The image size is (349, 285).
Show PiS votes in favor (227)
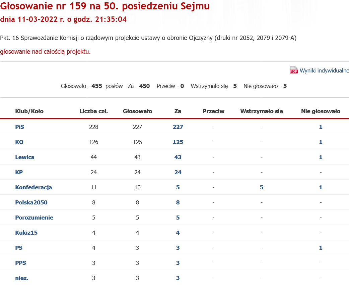pos(178,127)
